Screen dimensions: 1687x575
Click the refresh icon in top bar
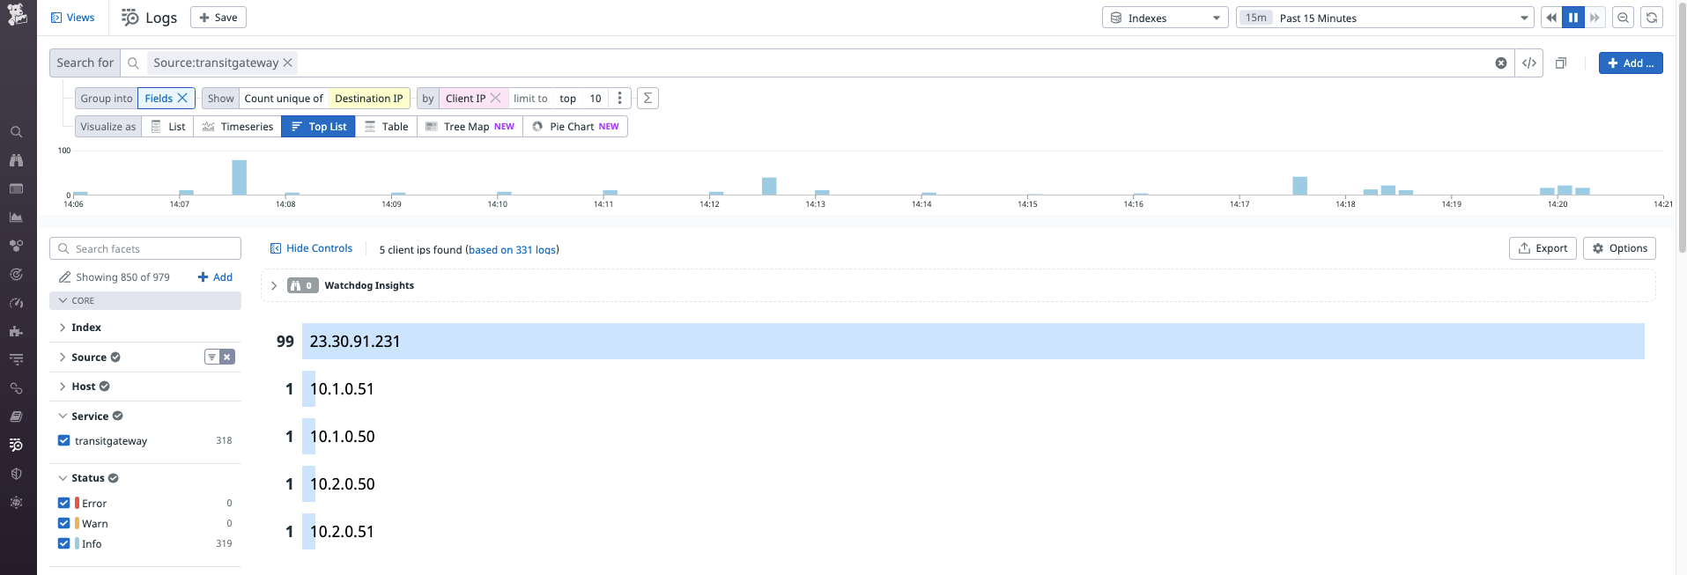coord(1652,18)
